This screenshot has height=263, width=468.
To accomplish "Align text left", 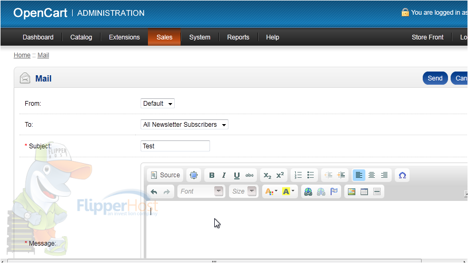I will click(x=359, y=175).
